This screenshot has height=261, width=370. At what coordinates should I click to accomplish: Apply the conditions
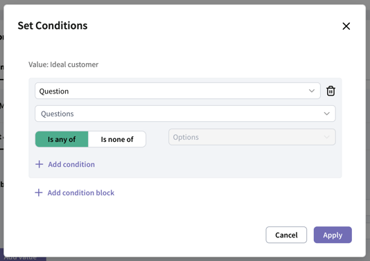pyautogui.click(x=333, y=235)
